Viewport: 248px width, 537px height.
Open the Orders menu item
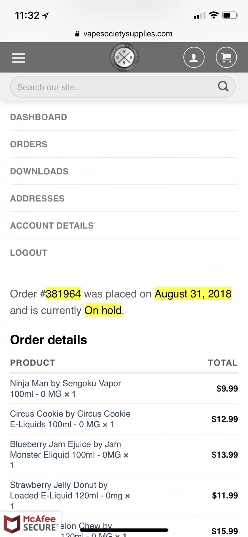tap(29, 144)
